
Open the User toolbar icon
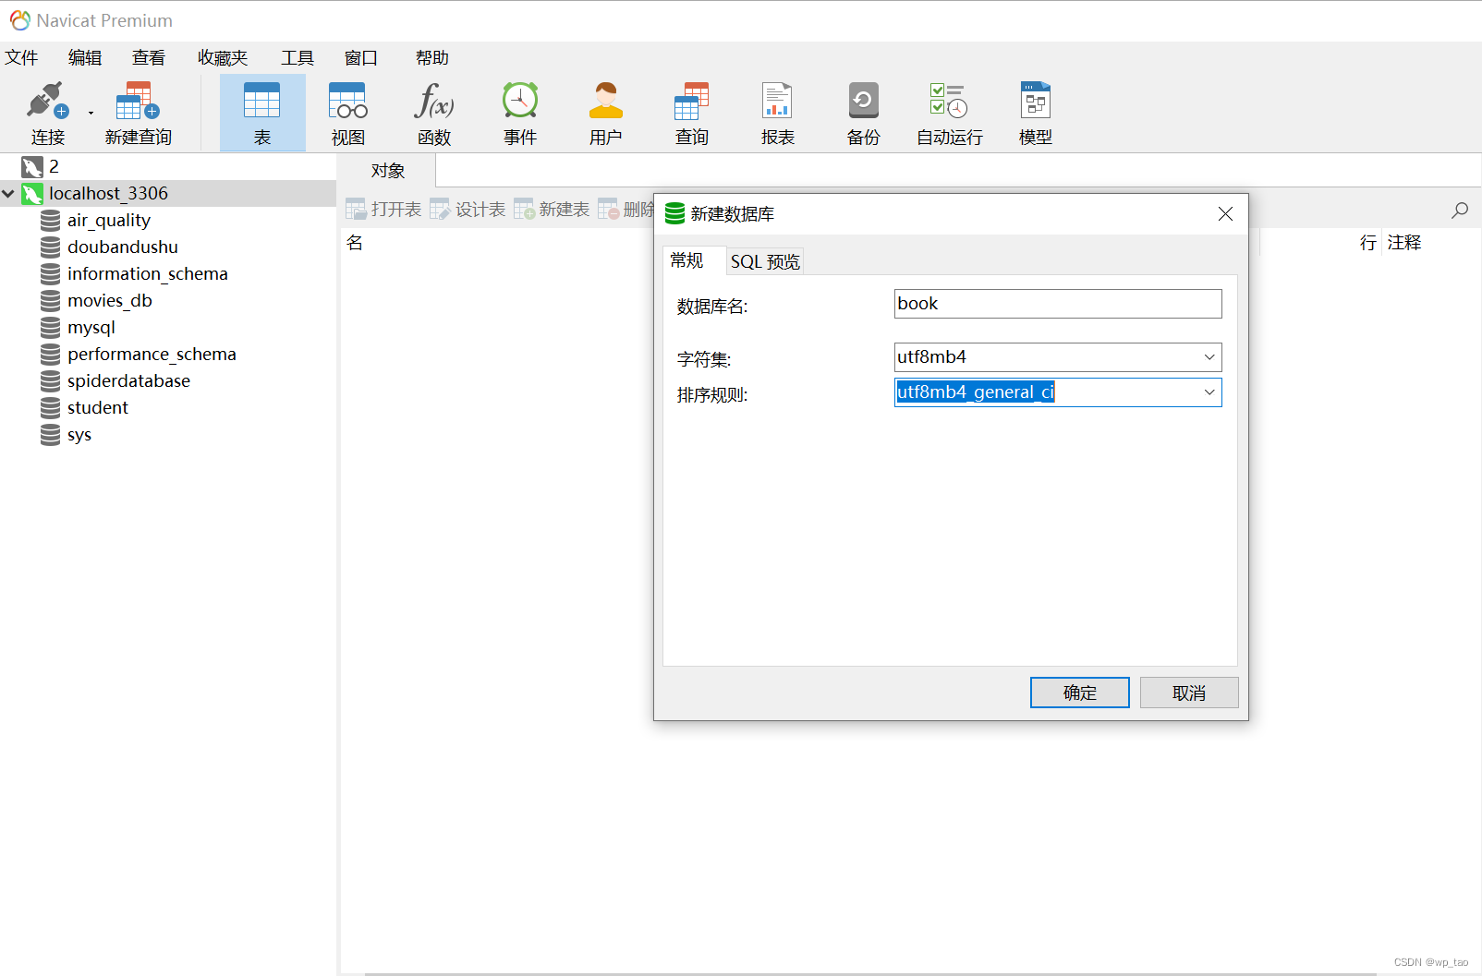point(606,113)
